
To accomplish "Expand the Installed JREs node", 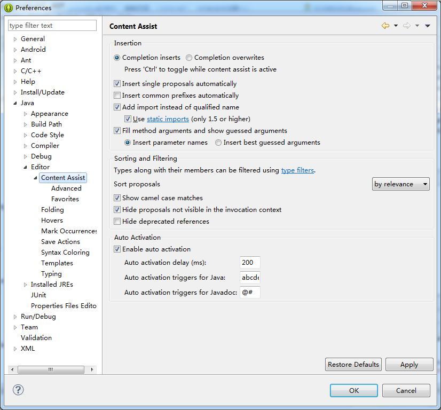I will (25, 285).
